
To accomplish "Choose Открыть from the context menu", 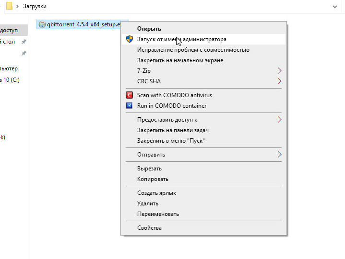I will [149, 29].
